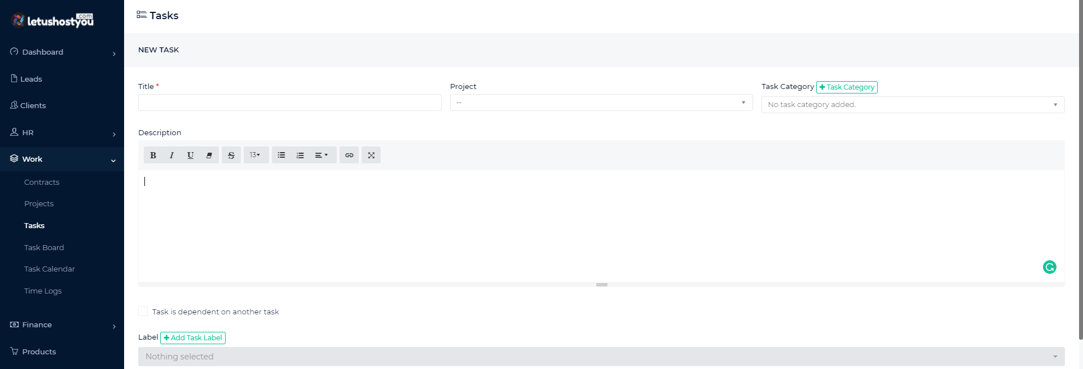The image size is (1083, 369).
Task: Click the underline formatting icon
Action: click(190, 155)
